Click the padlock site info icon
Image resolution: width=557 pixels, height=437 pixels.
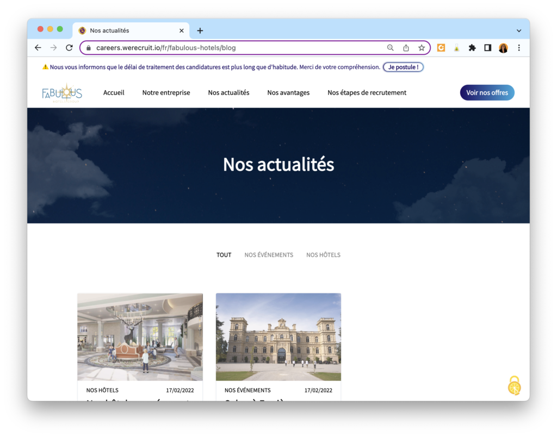click(89, 48)
